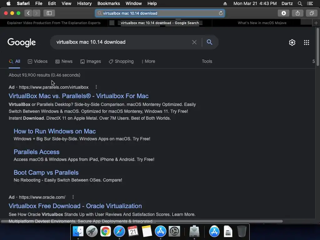Open the Apple menu

8,3
